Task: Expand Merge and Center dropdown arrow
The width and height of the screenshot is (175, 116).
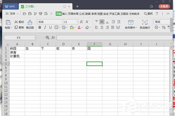Action: [x=136, y=27]
